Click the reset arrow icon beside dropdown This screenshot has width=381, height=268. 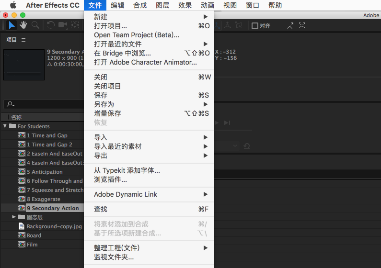tap(247, 146)
